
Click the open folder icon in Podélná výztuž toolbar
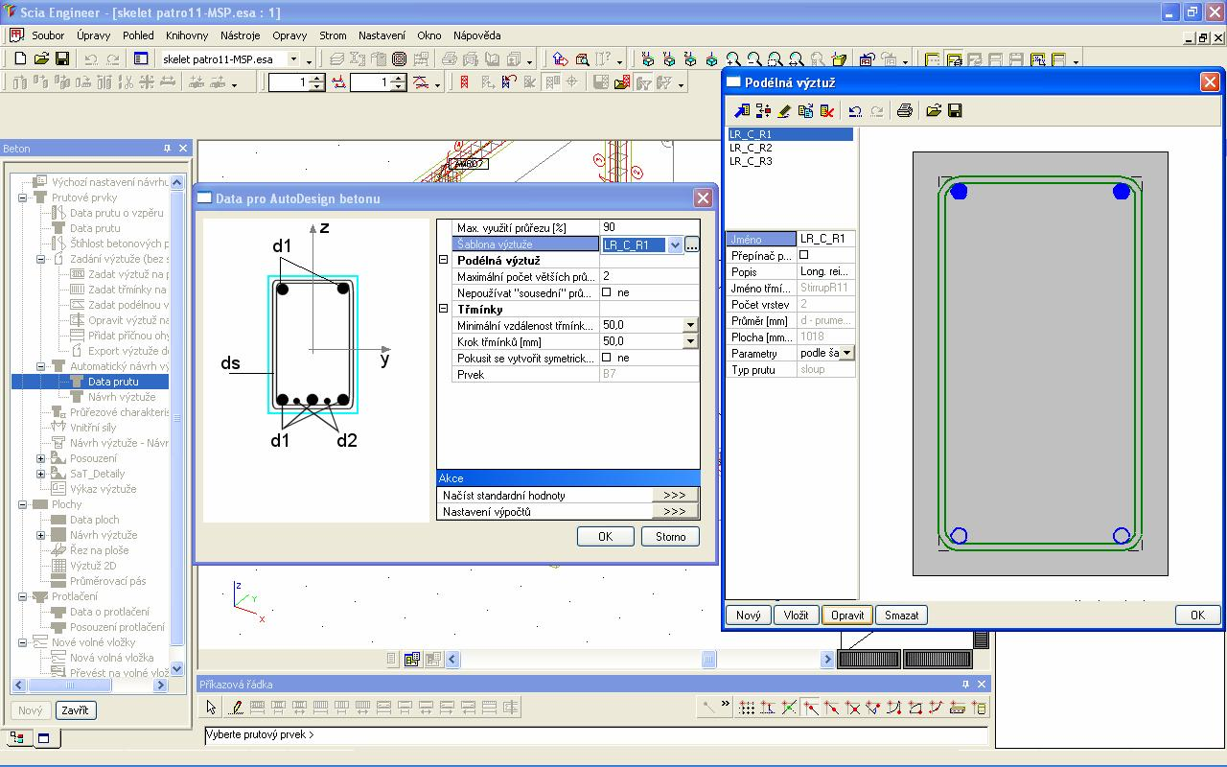click(934, 111)
